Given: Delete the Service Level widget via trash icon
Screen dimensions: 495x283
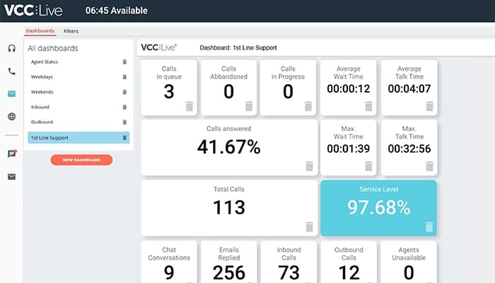Looking at the screenshot, I should (429, 226).
